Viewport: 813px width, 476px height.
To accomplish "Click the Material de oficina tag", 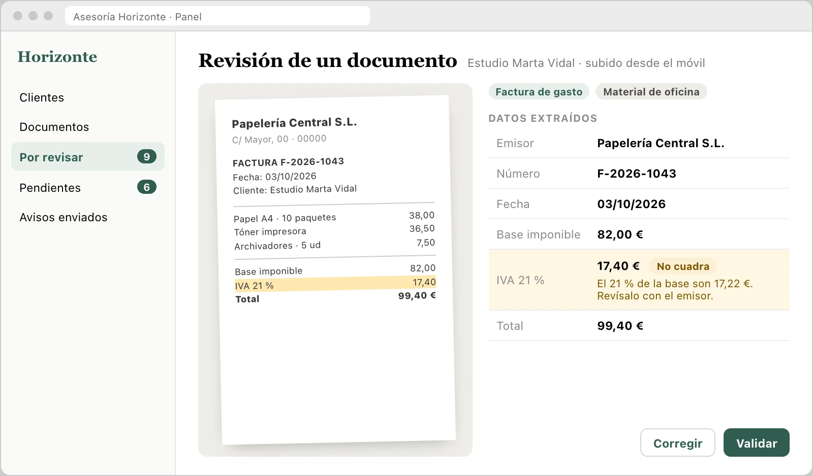I will tap(651, 92).
